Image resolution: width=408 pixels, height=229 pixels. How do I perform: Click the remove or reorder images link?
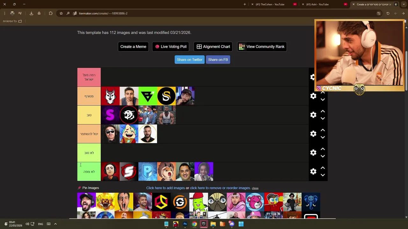(x=220, y=188)
